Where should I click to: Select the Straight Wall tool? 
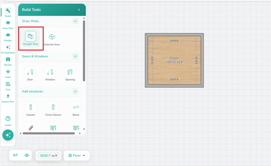point(31,38)
